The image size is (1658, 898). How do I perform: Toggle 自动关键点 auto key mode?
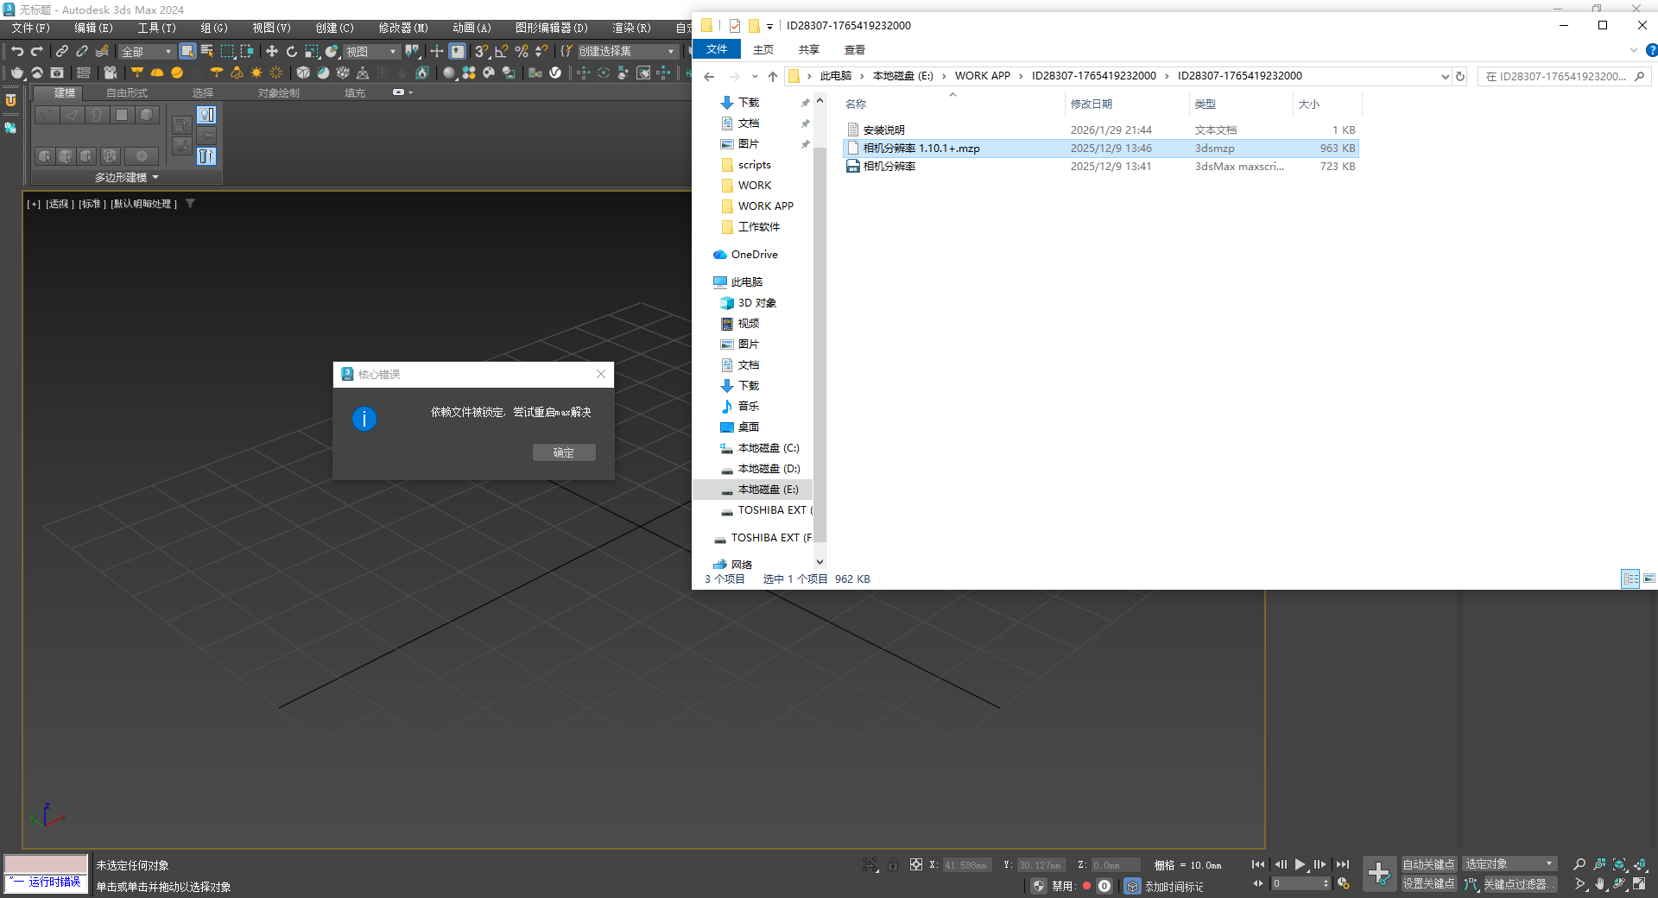pos(1428,864)
